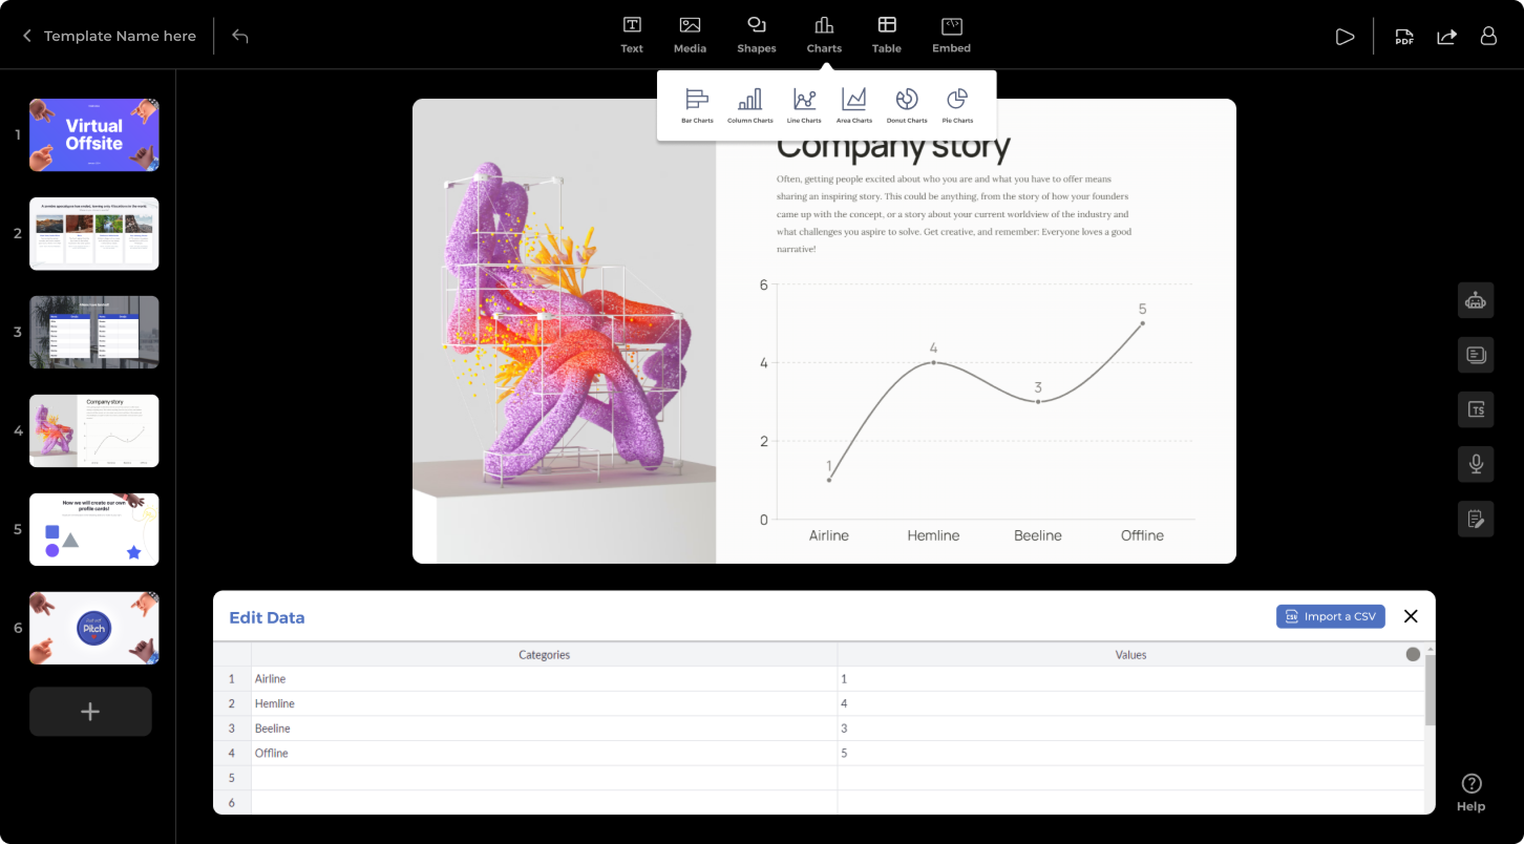Click the Import a CSV button

pyautogui.click(x=1330, y=616)
